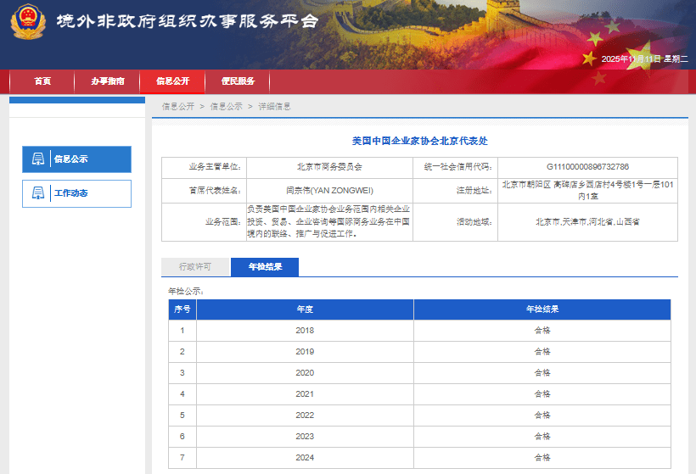Click the 年检公示 caption
The height and width of the screenshot is (474, 696).
(x=186, y=292)
